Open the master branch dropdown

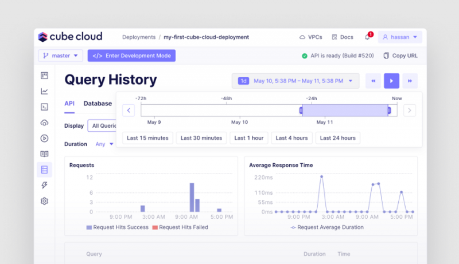click(60, 56)
